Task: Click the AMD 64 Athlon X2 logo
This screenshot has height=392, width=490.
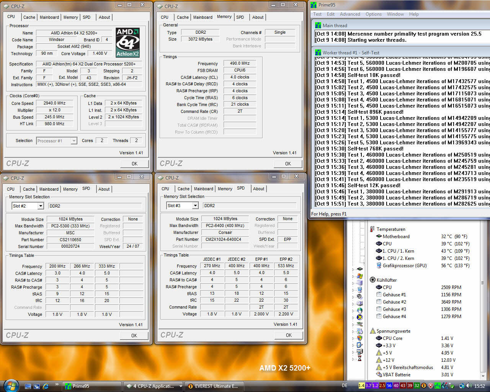Action: click(x=127, y=42)
